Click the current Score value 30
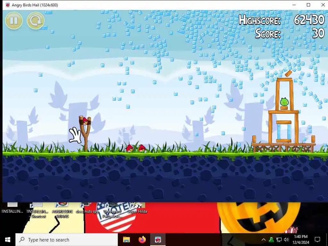The height and width of the screenshot is (246, 328). pos(318,33)
